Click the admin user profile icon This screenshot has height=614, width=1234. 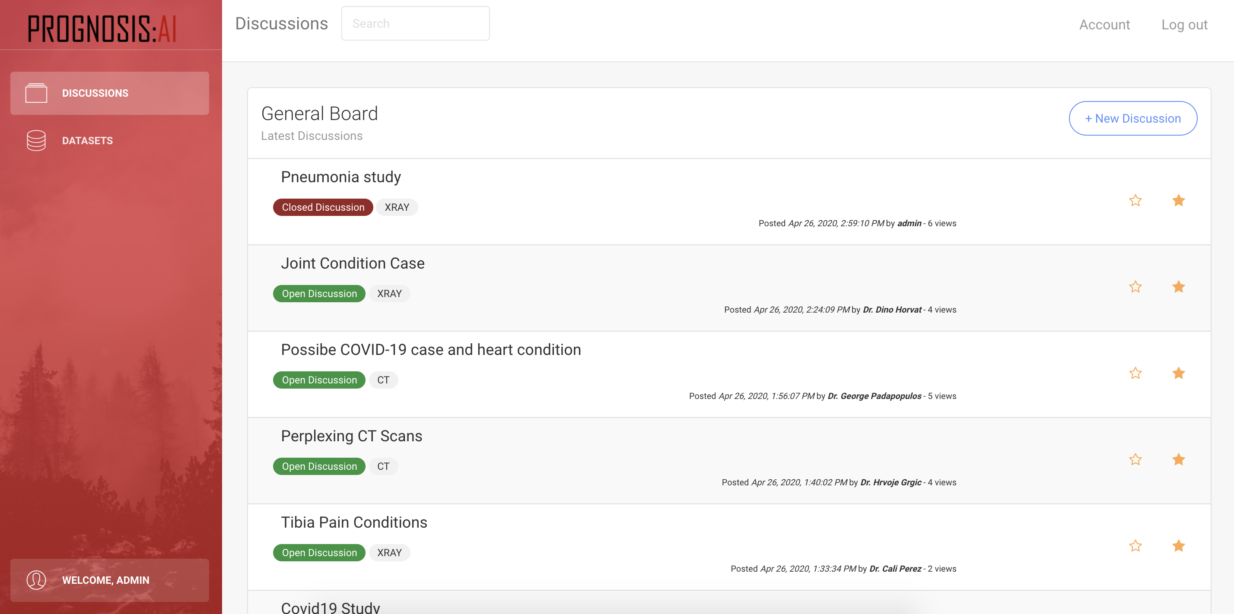pos(36,579)
